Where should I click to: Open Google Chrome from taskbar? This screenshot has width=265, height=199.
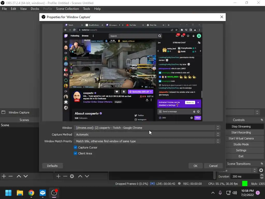(x=31, y=193)
